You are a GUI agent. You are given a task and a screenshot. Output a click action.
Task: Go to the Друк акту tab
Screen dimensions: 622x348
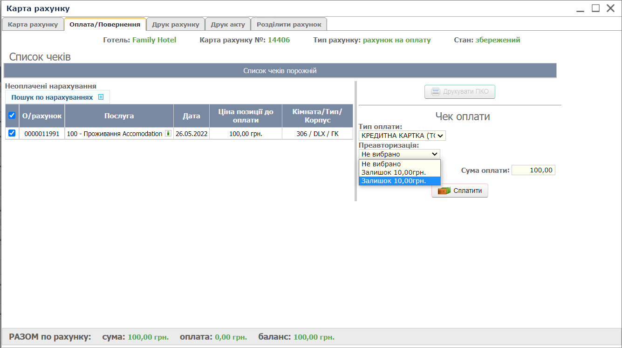228,25
